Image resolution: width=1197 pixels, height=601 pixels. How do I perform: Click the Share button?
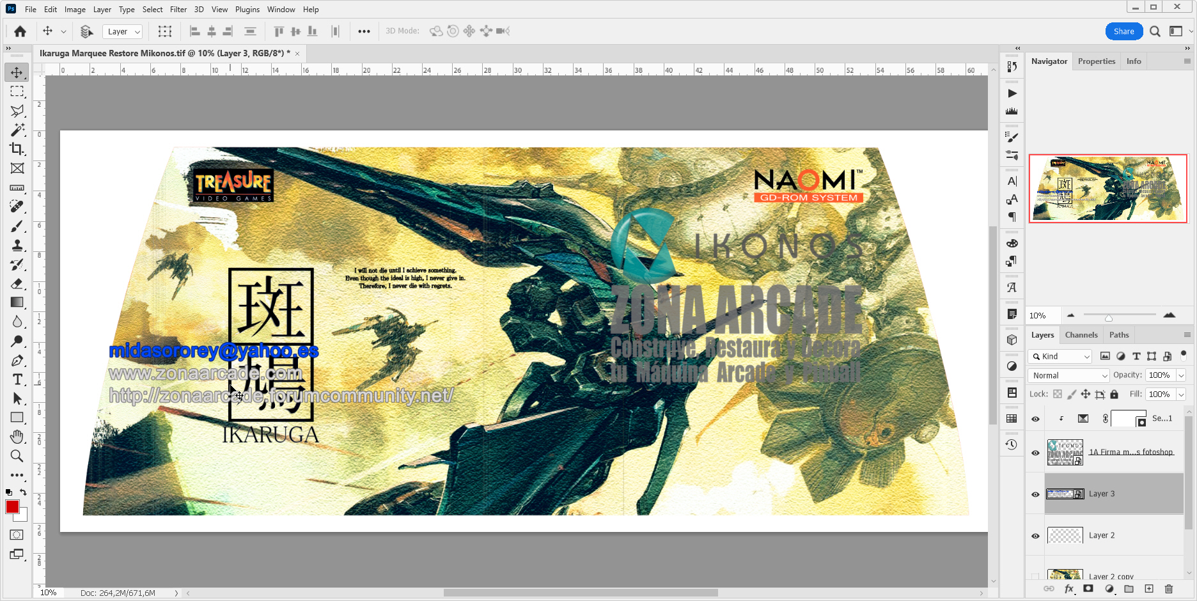1123,31
